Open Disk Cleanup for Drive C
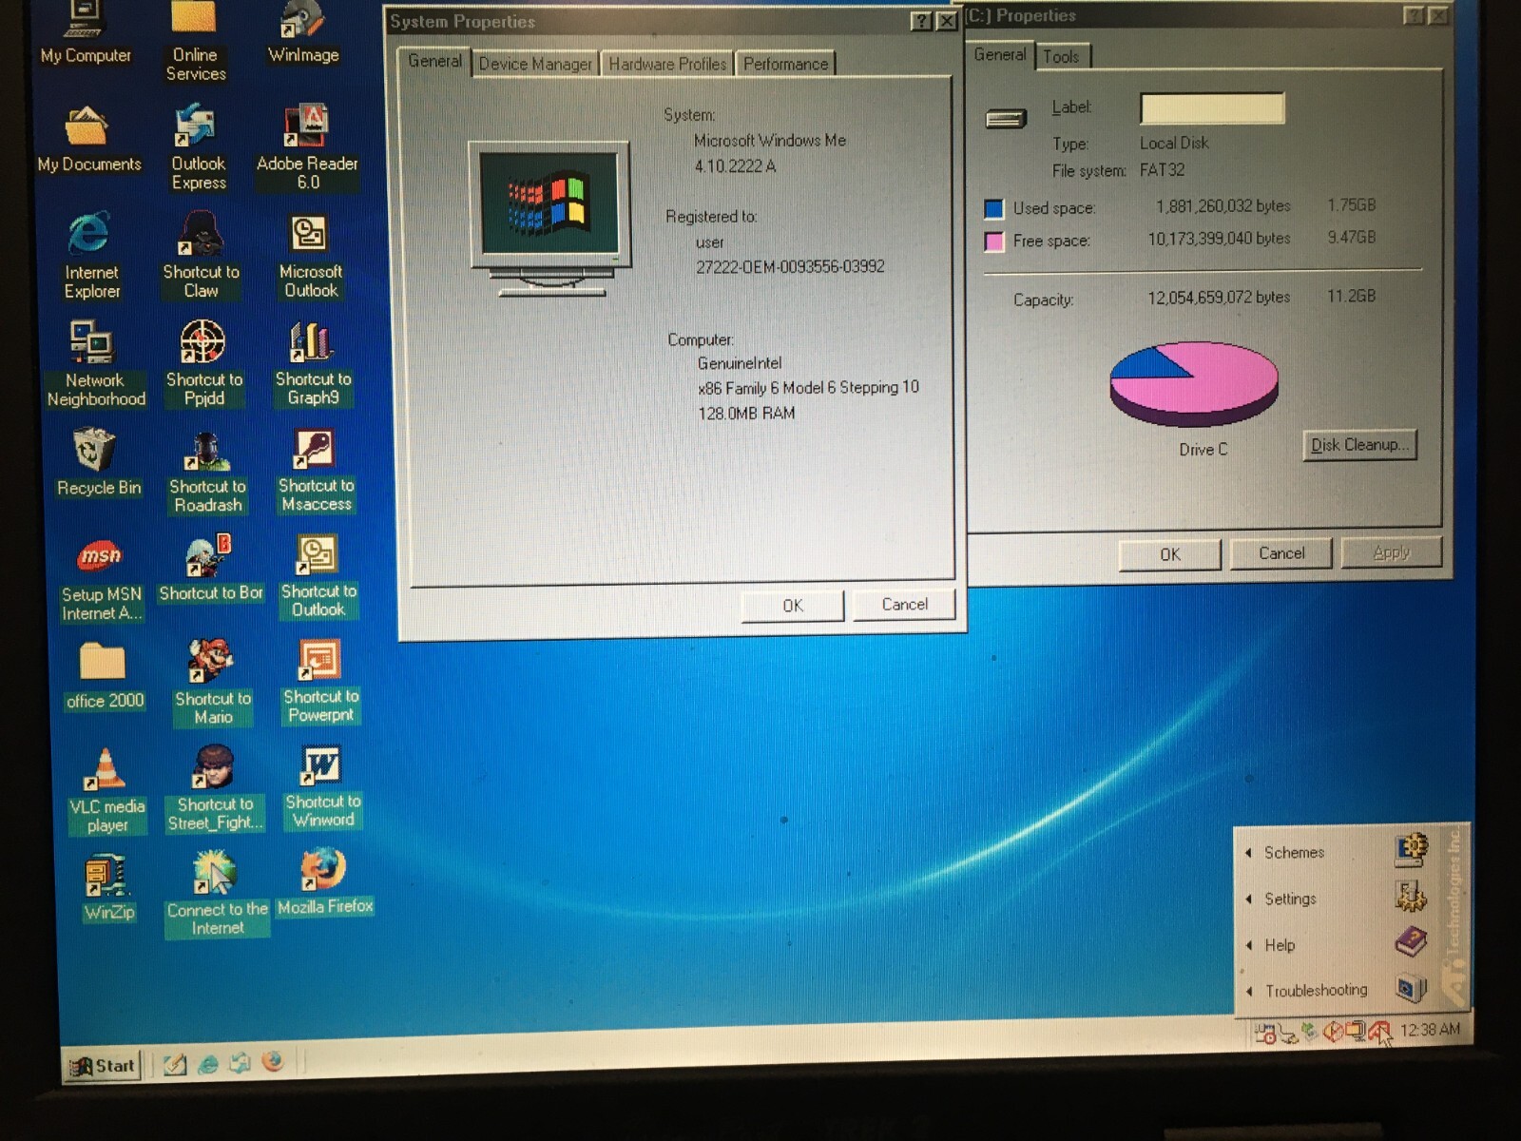 click(x=1359, y=445)
